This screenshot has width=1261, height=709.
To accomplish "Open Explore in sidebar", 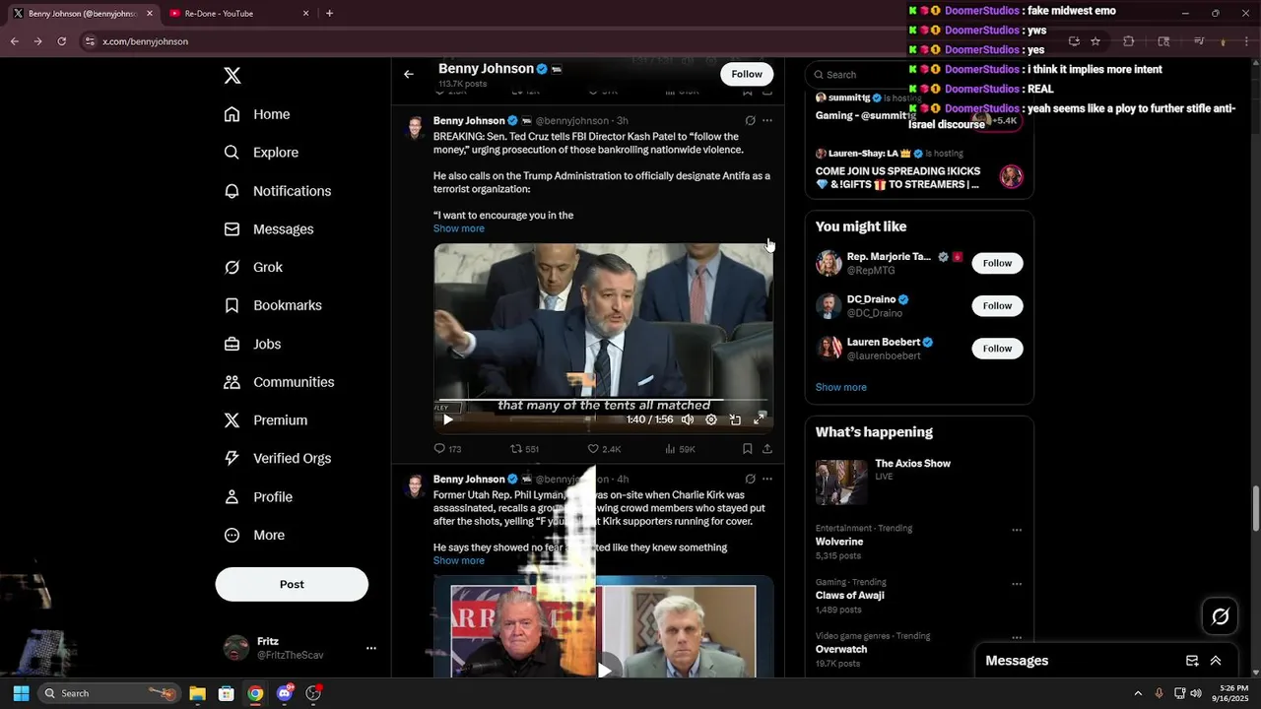I will (261, 153).
